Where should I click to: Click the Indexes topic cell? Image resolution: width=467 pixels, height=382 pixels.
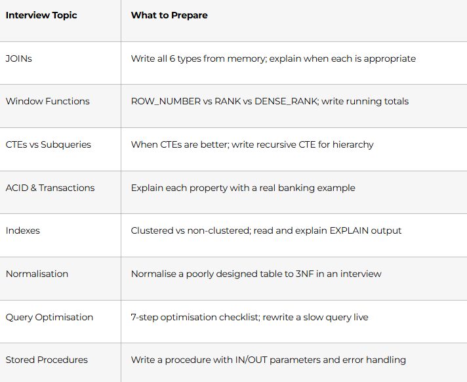point(23,230)
